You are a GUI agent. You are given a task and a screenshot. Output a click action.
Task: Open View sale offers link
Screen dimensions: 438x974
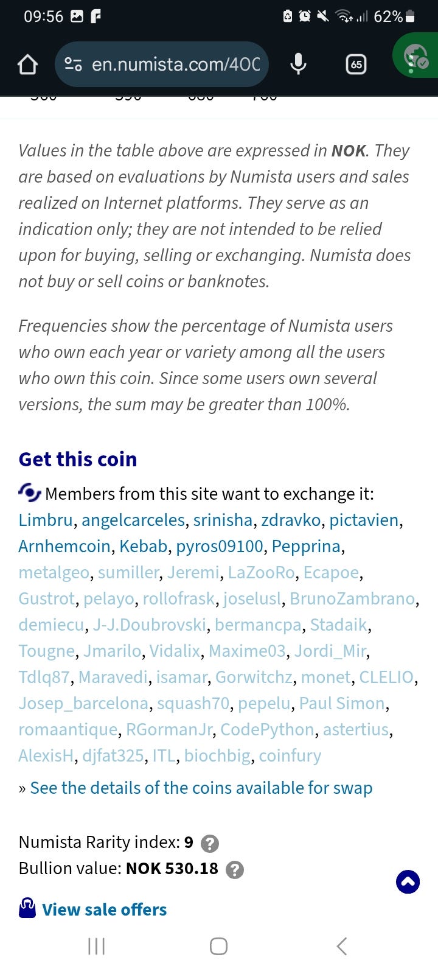[x=104, y=909]
